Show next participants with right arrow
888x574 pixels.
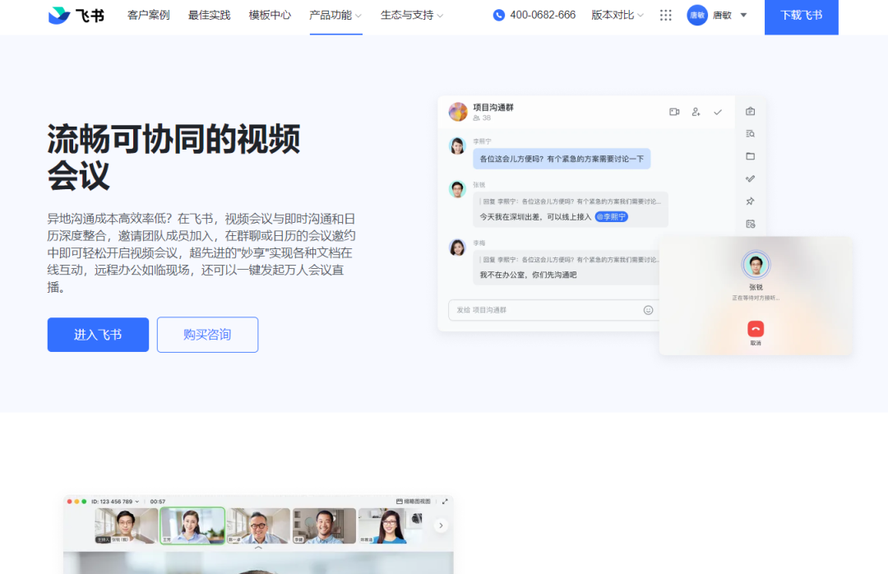pyautogui.click(x=442, y=525)
